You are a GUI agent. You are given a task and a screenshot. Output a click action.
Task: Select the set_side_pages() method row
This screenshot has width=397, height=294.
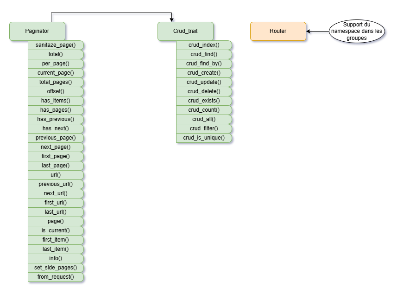point(56,268)
